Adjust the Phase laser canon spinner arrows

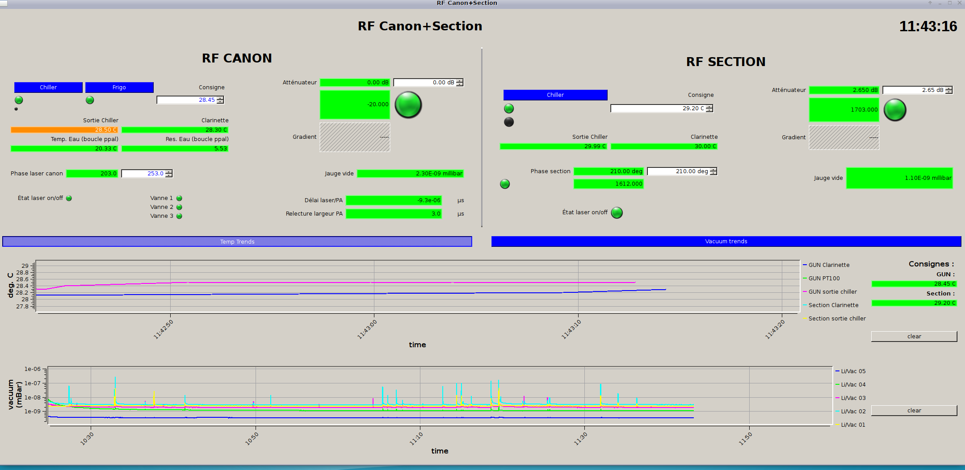point(169,174)
